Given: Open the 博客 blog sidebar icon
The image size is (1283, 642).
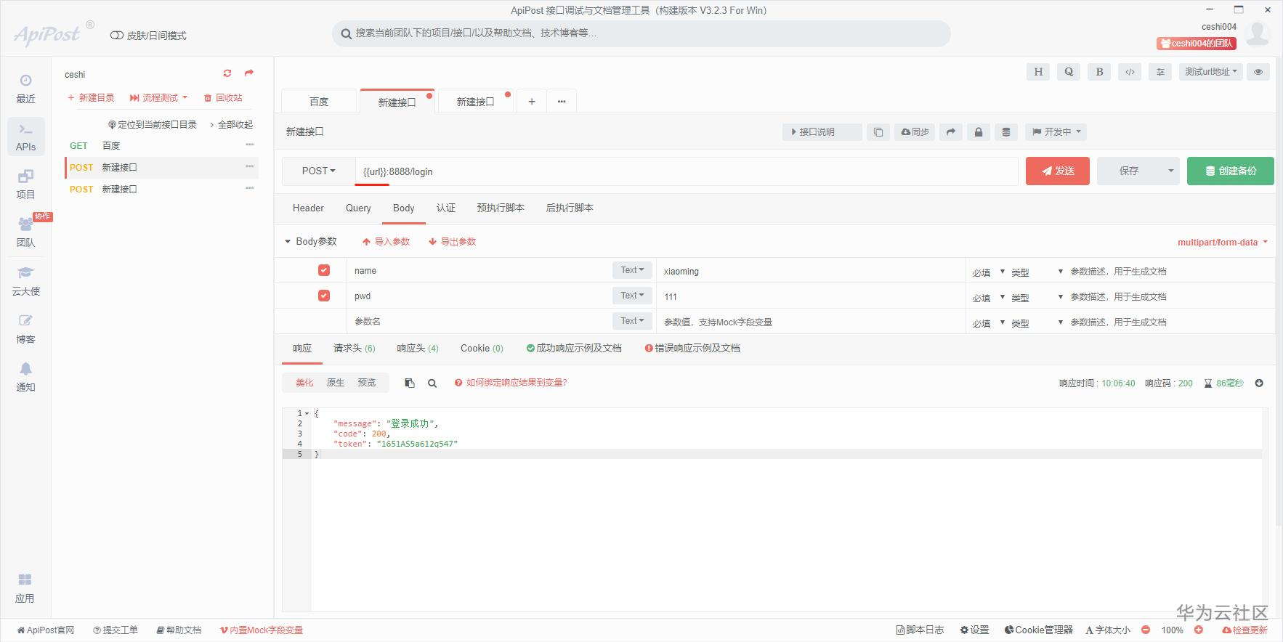Looking at the screenshot, I should coord(25,329).
